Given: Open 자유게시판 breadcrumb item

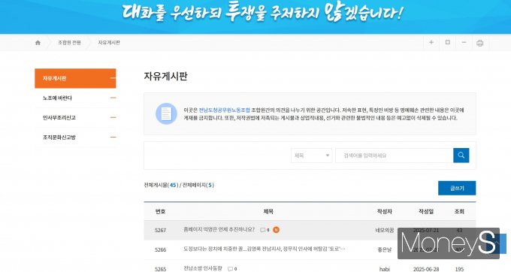Looking at the screenshot, I should [x=109, y=43].
